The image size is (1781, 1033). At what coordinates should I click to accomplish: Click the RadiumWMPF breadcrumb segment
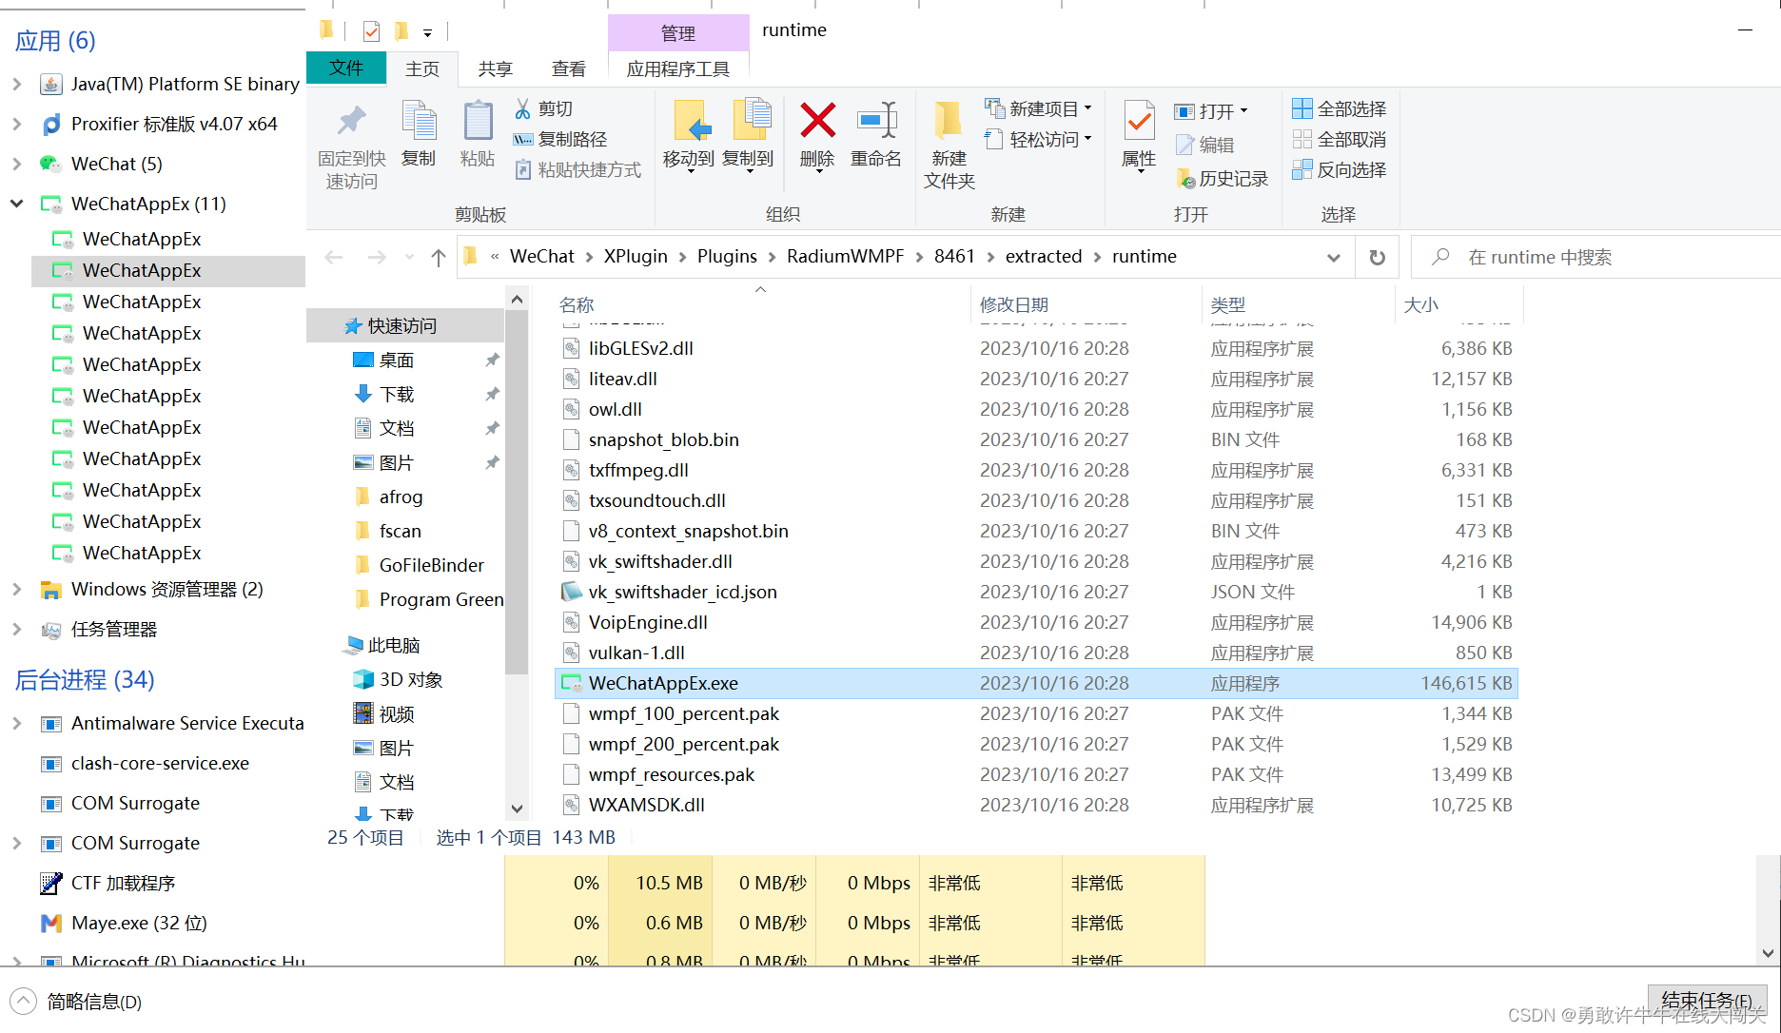[845, 257]
